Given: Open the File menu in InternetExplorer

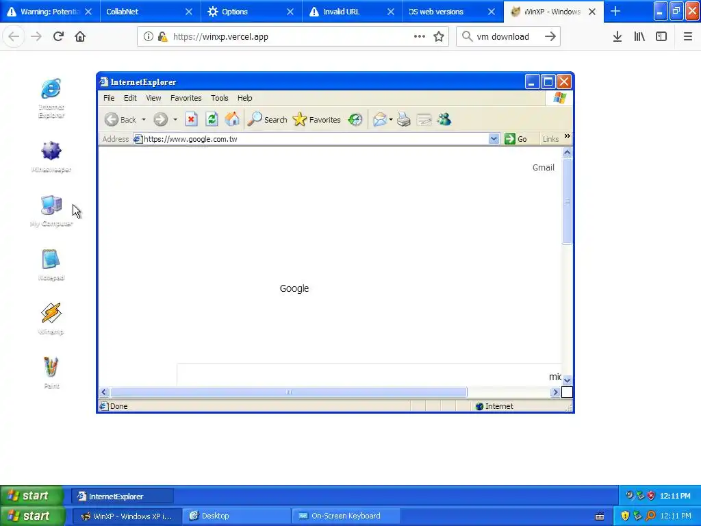Looking at the screenshot, I should click(x=109, y=98).
